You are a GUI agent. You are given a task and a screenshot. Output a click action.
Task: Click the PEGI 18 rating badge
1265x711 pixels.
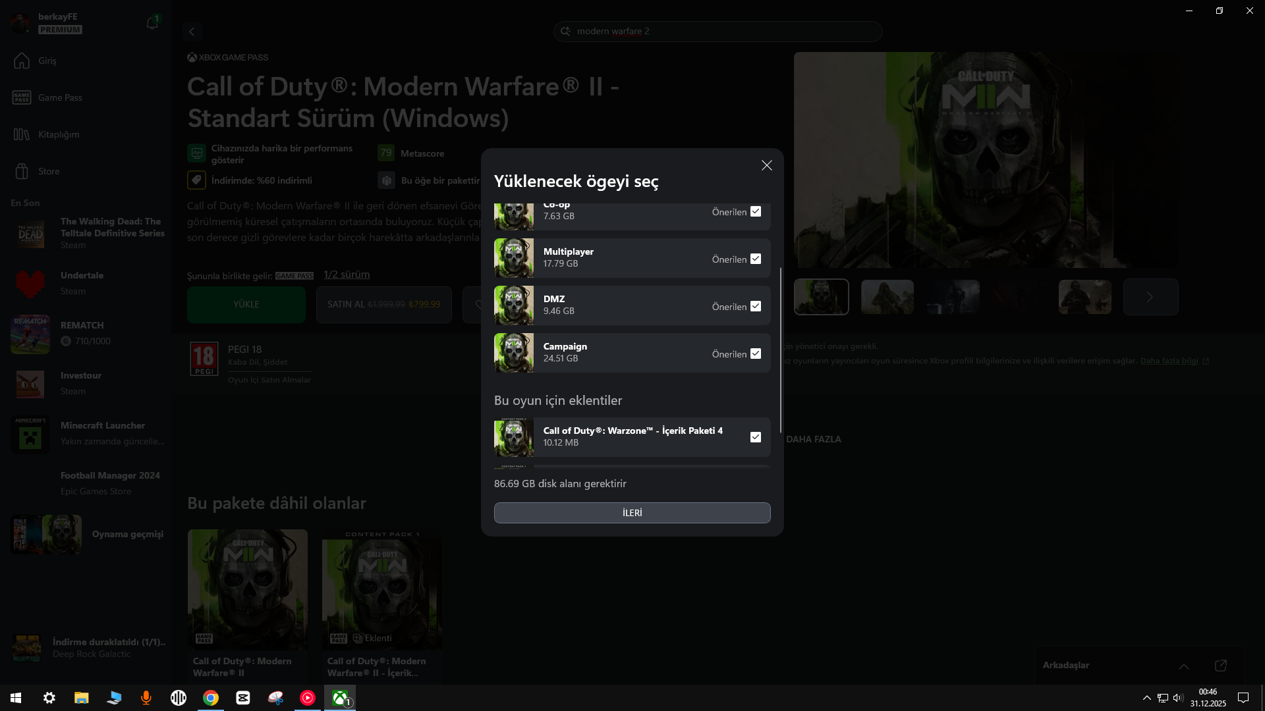204,359
